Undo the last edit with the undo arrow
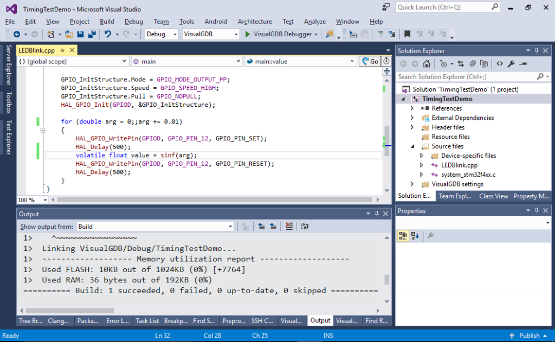 click(x=108, y=34)
